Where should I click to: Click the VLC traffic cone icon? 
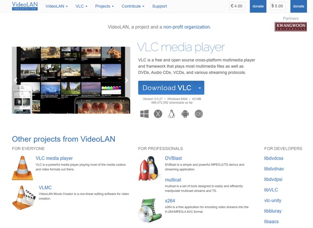point(22,168)
